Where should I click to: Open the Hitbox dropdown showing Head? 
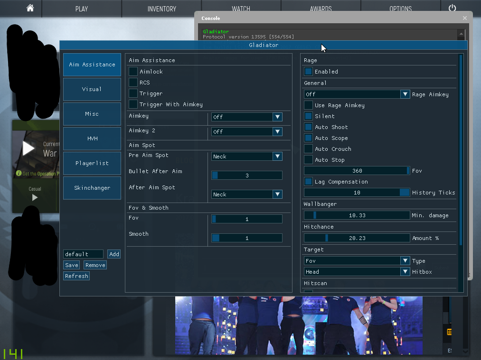click(357, 272)
